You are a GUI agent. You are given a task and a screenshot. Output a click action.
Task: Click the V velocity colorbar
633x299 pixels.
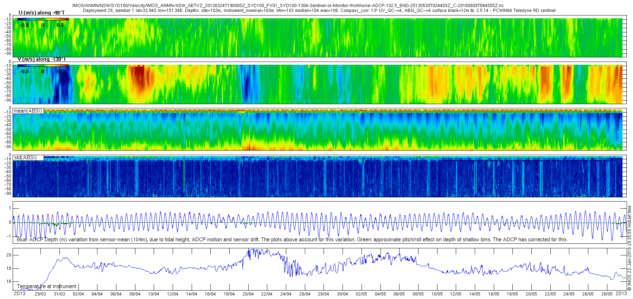pyautogui.click(x=43, y=66)
